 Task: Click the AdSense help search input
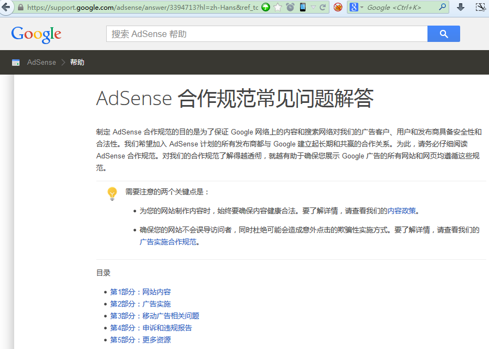(x=267, y=34)
